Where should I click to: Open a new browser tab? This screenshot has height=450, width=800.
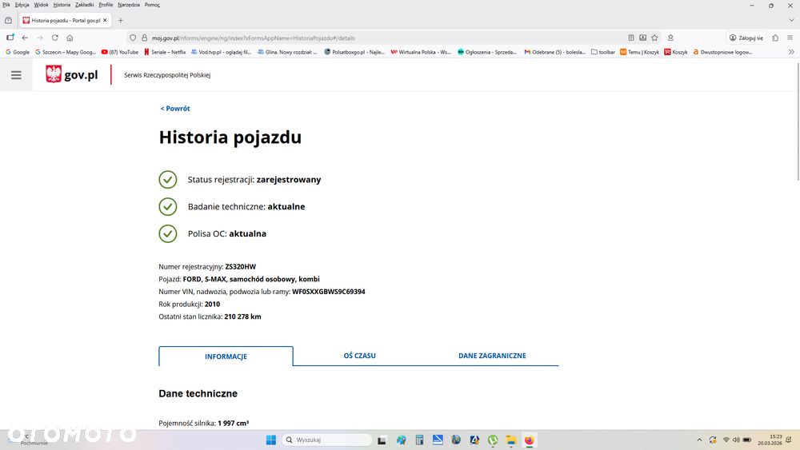coord(121,21)
